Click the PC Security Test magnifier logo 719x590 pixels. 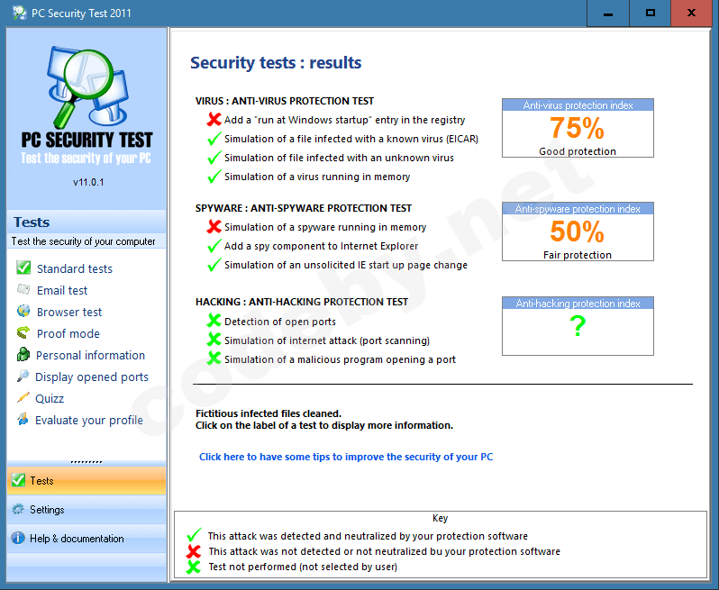(87, 87)
